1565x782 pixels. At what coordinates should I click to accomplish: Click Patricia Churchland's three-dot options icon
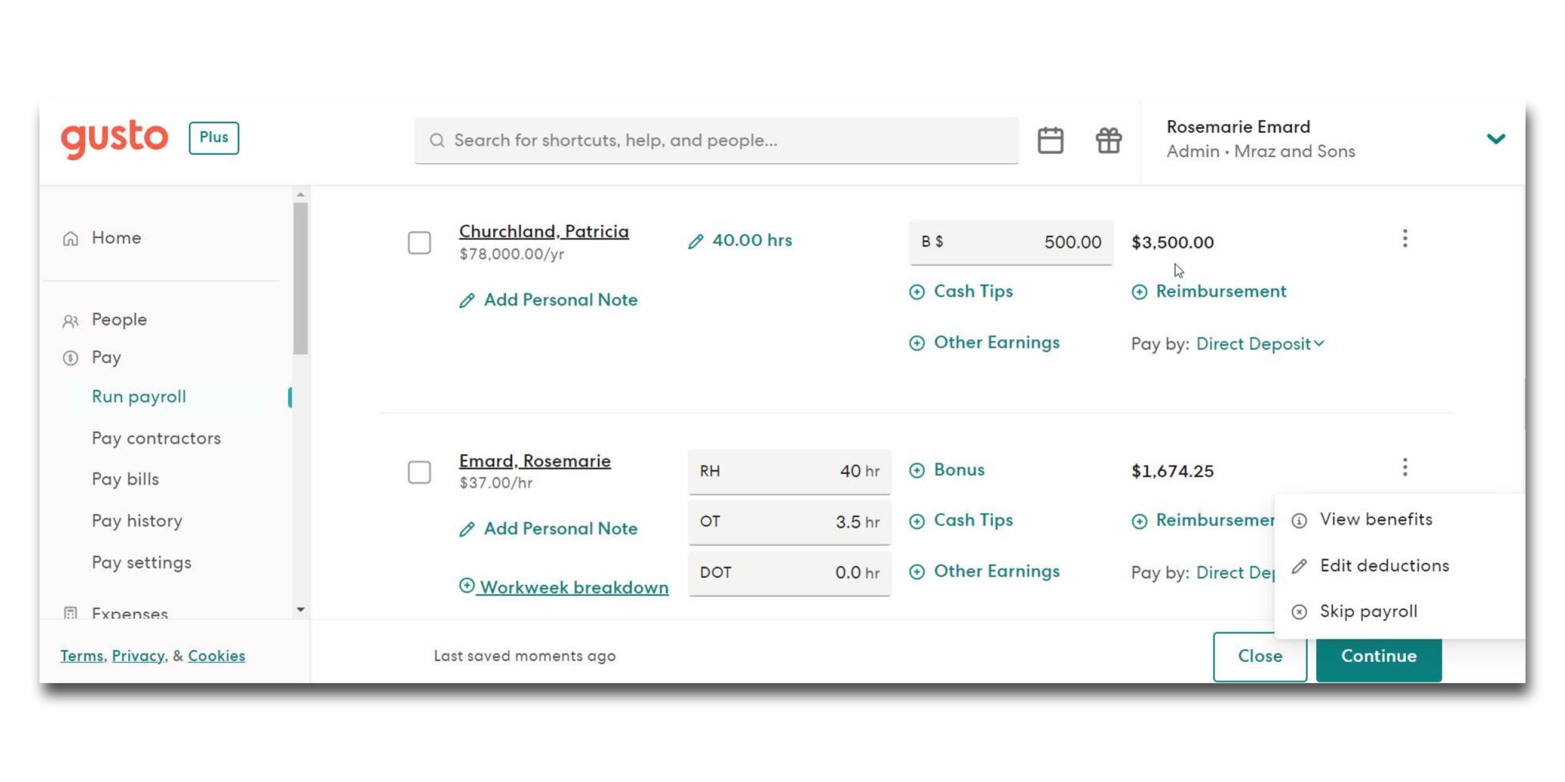point(1405,238)
